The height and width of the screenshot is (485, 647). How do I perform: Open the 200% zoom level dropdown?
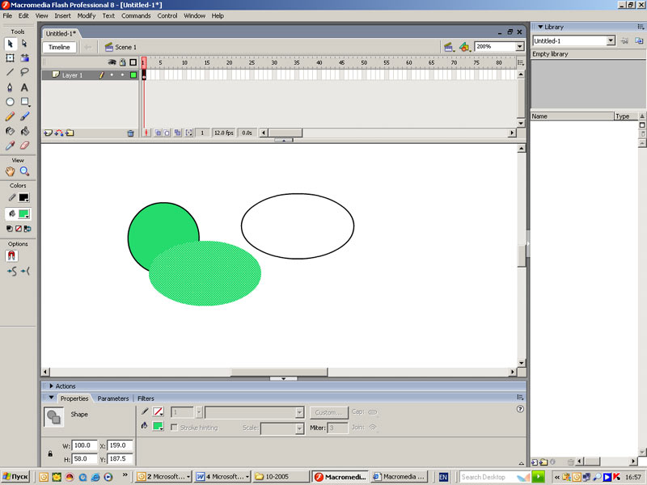(x=519, y=47)
